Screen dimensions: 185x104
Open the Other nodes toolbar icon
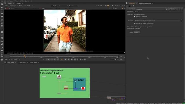[2, 51]
